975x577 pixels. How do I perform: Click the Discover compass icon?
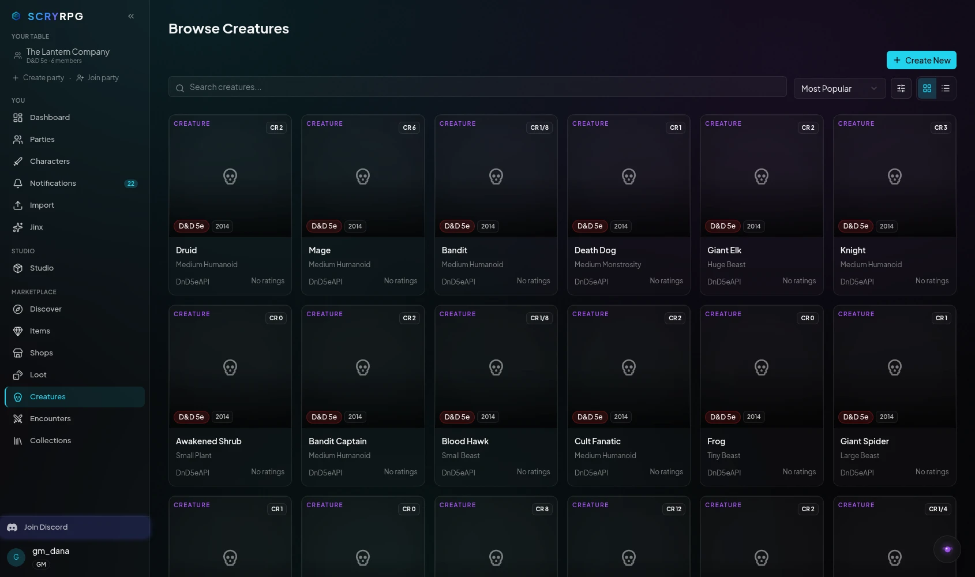tap(18, 309)
